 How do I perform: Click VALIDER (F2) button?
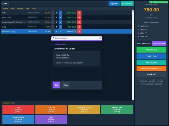pyautogui.click(x=151, y=50)
